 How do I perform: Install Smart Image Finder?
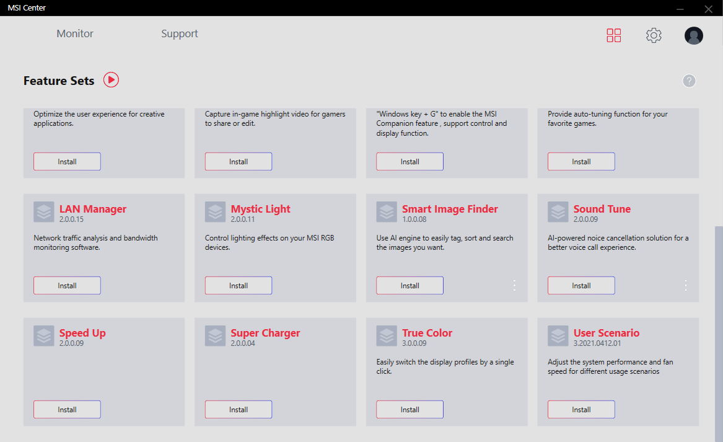410,286
